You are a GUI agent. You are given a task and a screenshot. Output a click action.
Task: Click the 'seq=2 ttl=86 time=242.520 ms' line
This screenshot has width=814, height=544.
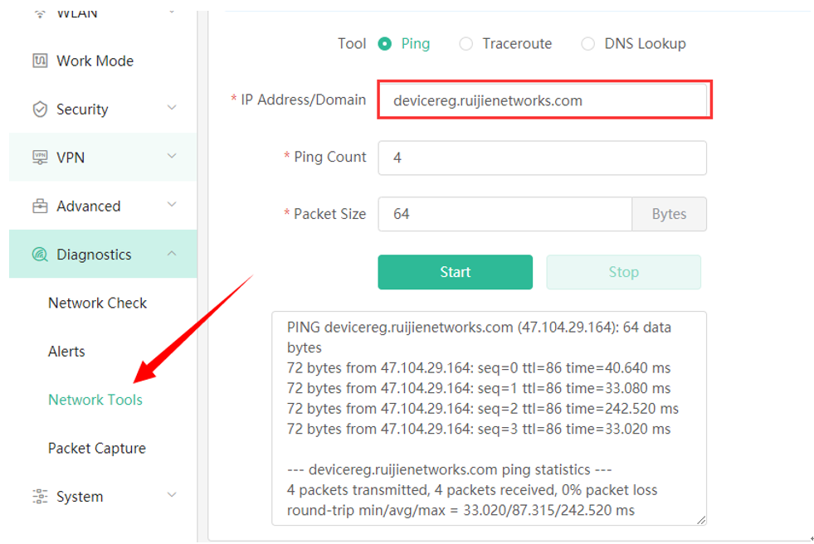(483, 409)
